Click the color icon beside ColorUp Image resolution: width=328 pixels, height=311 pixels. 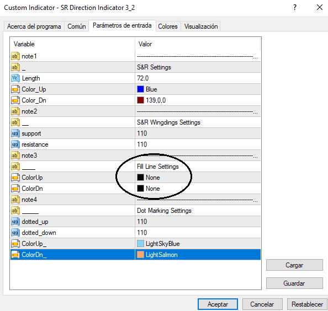point(15,178)
